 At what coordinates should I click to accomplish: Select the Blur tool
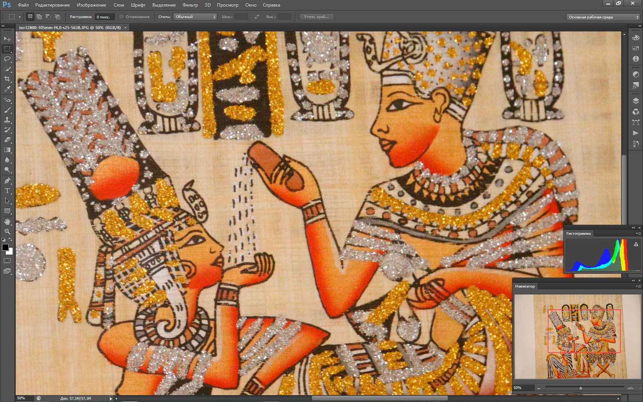[7, 160]
